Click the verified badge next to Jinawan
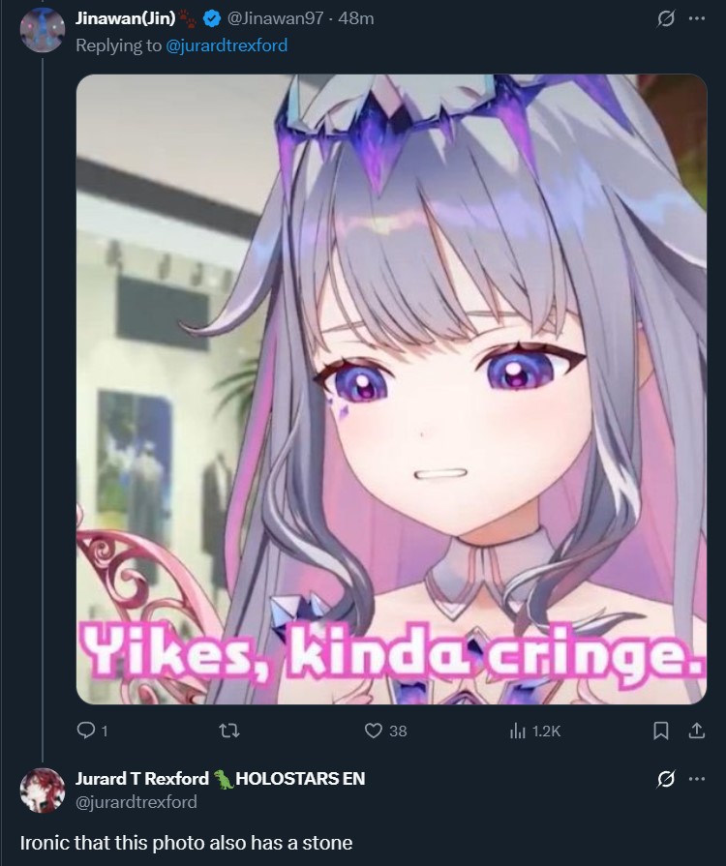 pyautogui.click(x=212, y=18)
